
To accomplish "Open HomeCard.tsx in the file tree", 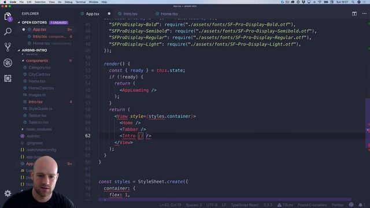I will [x=41, y=88].
